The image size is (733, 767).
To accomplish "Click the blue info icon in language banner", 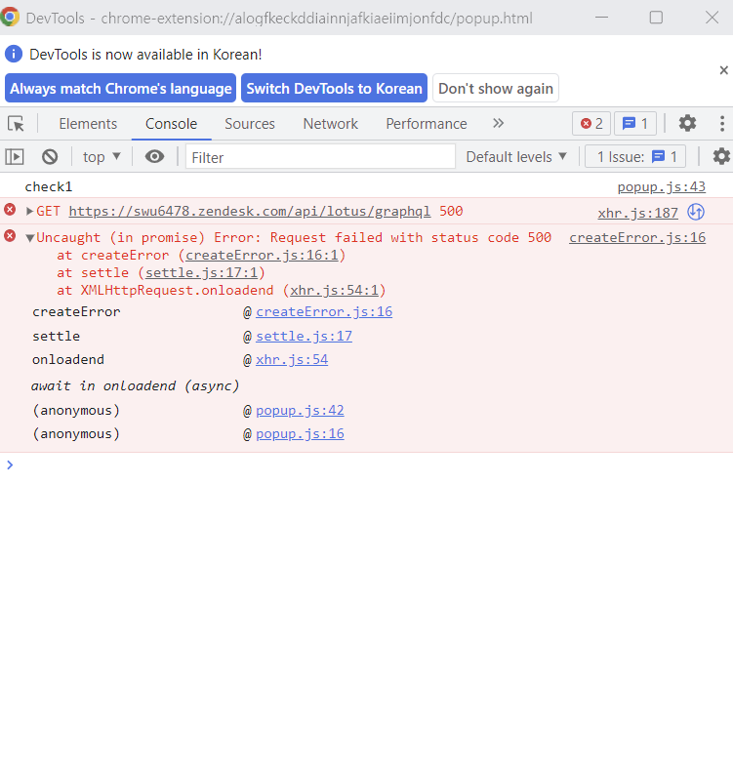I will (14, 54).
